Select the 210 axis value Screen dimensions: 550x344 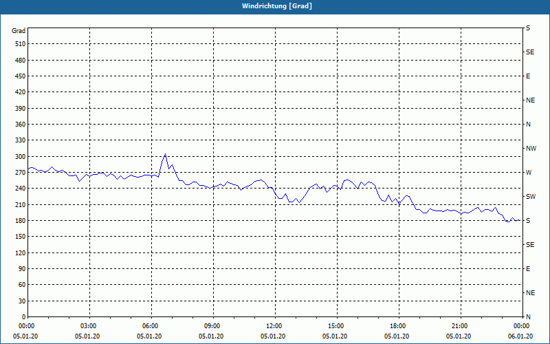pyautogui.click(x=21, y=204)
